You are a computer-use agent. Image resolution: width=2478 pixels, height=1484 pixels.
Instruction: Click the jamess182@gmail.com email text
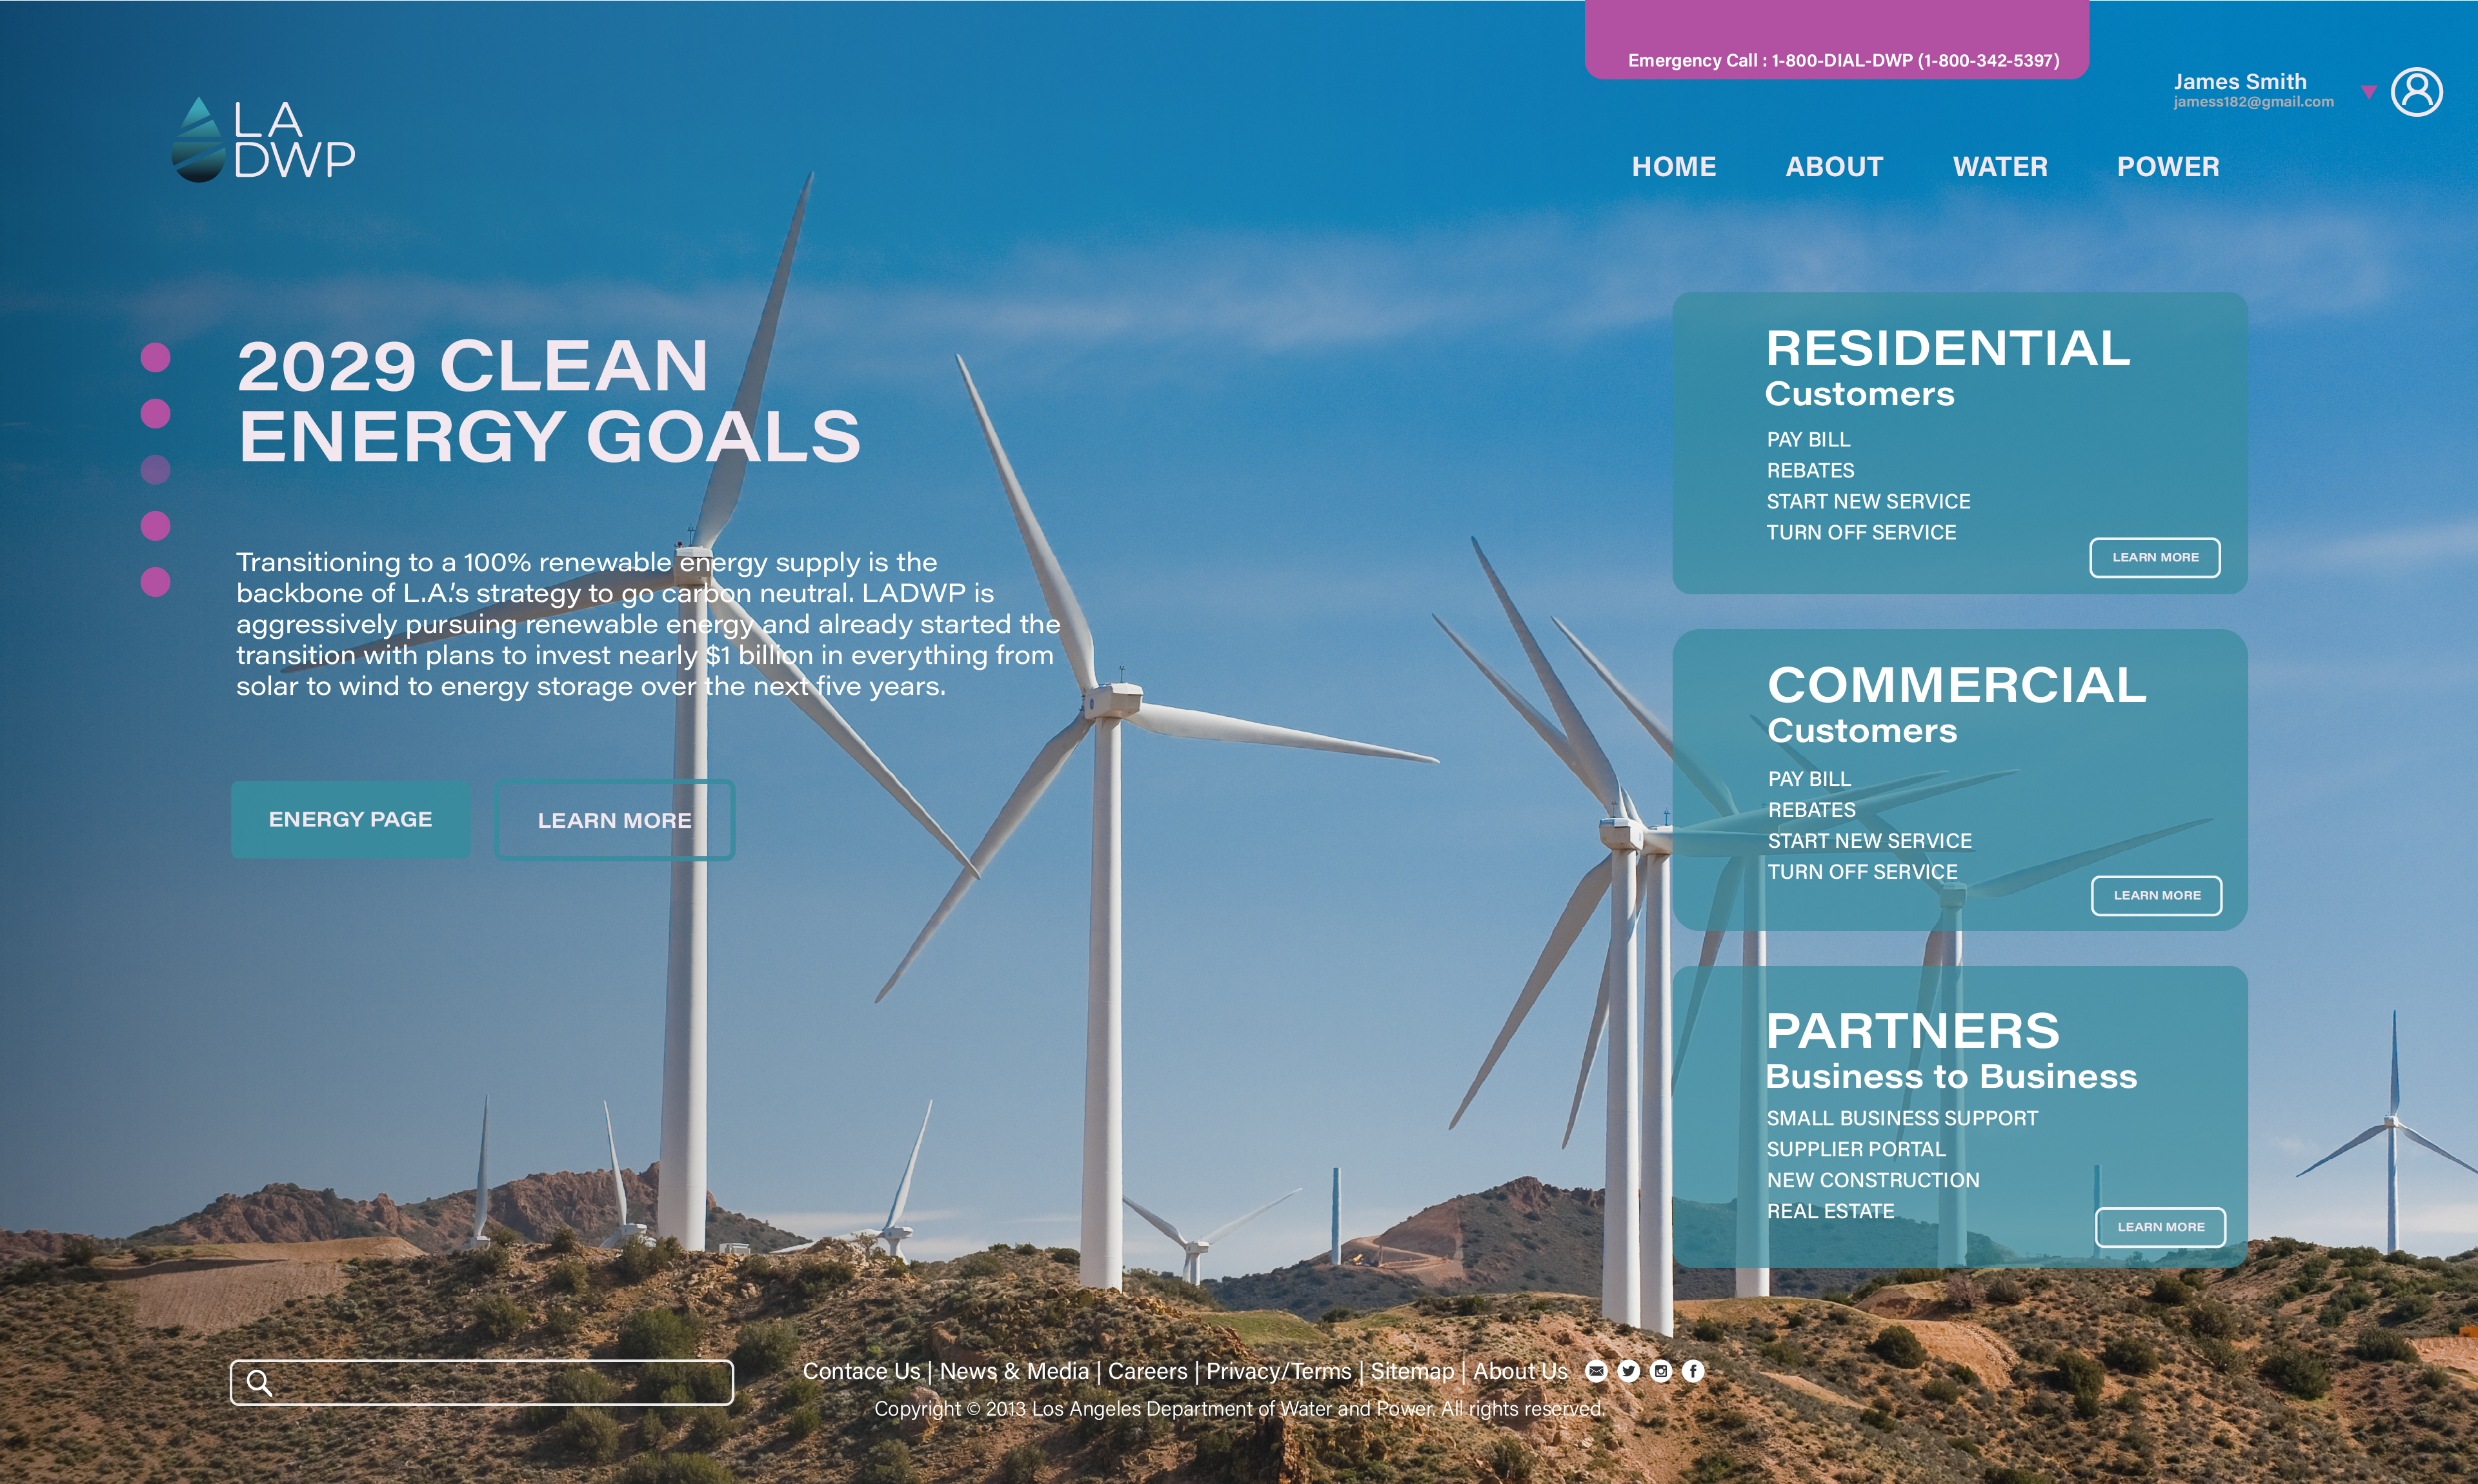(x=2253, y=102)
